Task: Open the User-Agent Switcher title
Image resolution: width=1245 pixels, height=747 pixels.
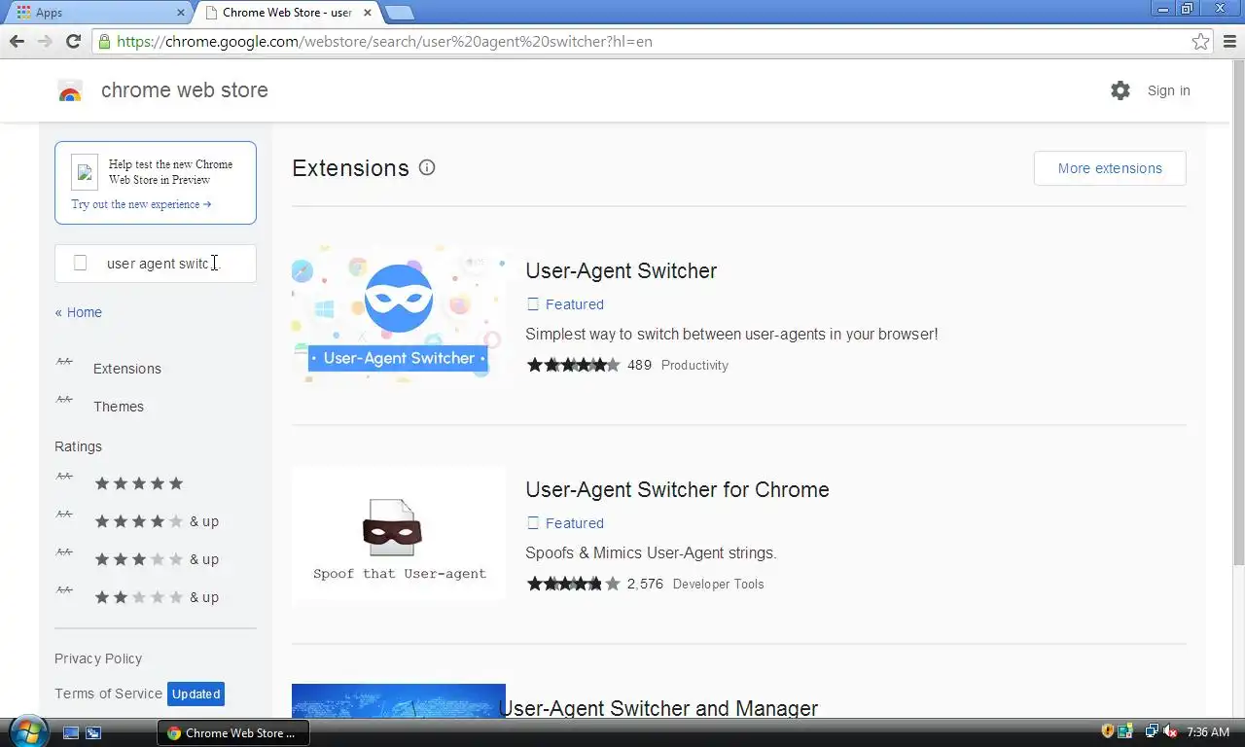Action: click(x=621, y=270)
